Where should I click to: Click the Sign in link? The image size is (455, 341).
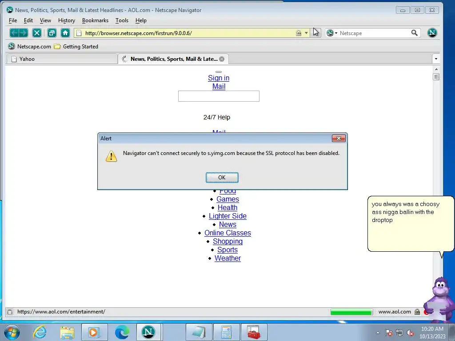tap(219, 78)
